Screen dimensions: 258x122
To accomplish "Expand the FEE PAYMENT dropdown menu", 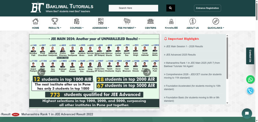I will tap(127, 28).
